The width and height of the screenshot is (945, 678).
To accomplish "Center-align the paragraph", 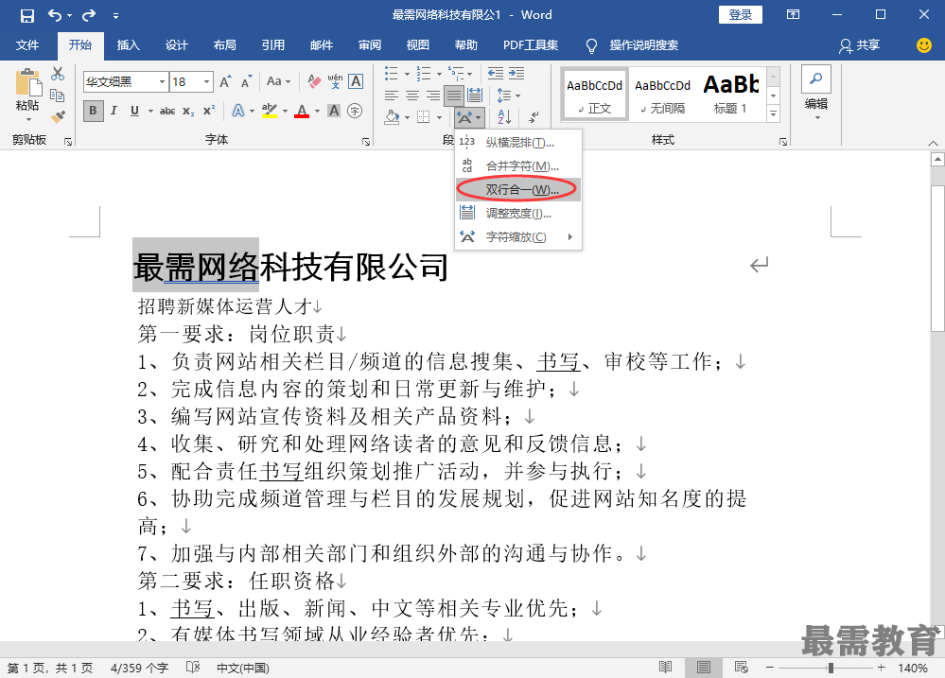I will [x=412, y=96].
